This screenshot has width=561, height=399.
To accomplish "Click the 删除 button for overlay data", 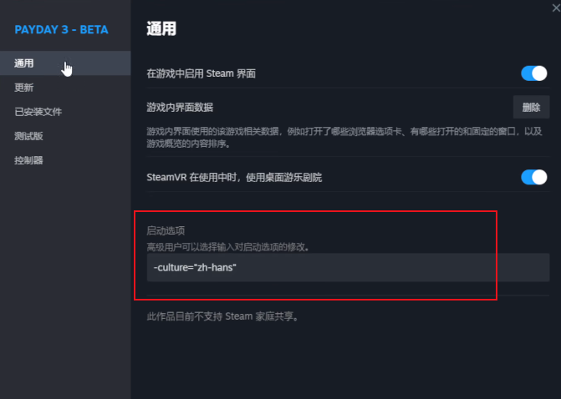I will click(531, 107).
